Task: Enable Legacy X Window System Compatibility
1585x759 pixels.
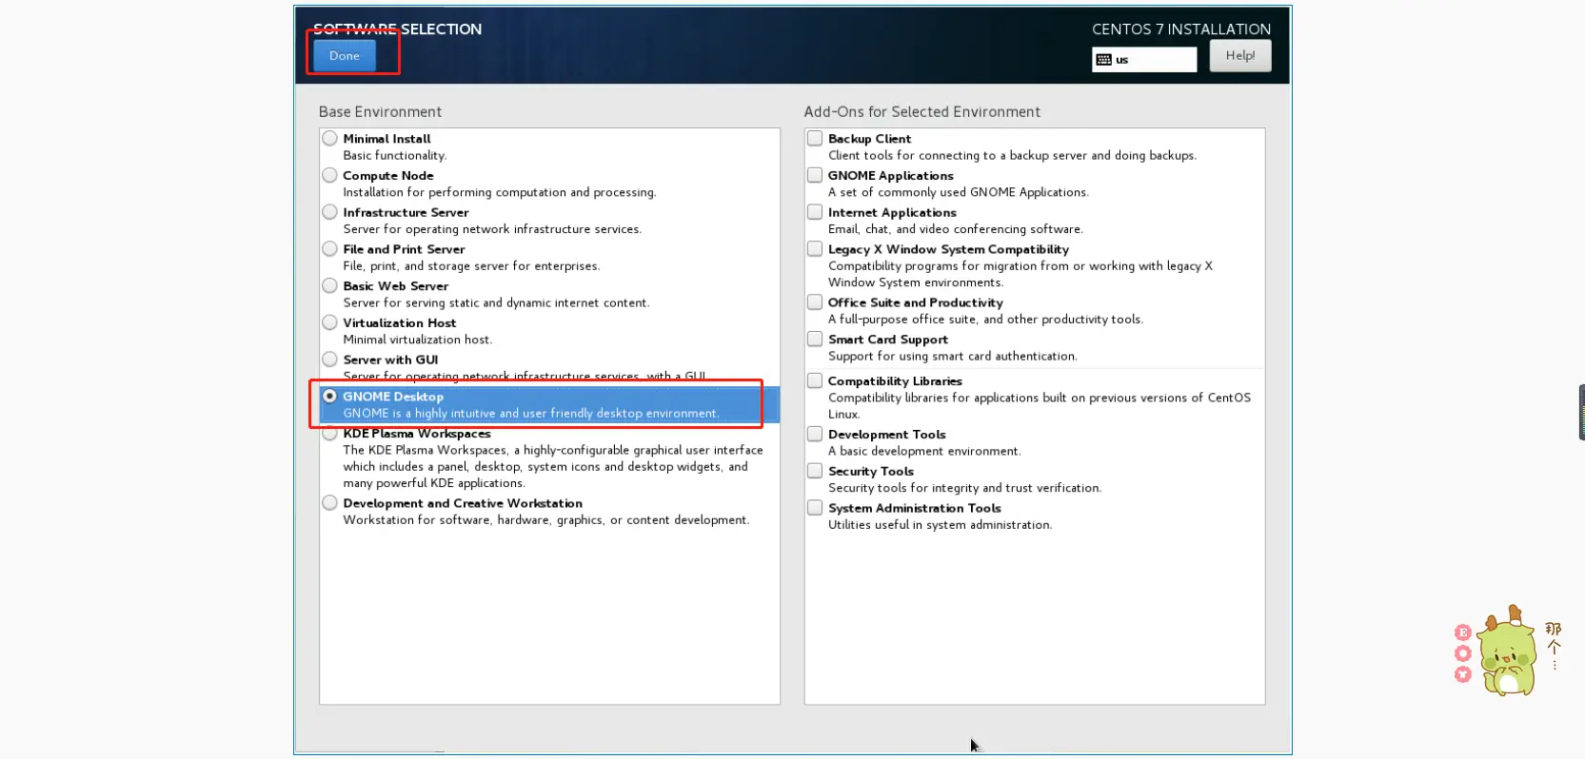Action: tap(815, 249)
